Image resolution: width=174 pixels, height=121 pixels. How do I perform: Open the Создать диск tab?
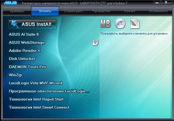point(73,11)
